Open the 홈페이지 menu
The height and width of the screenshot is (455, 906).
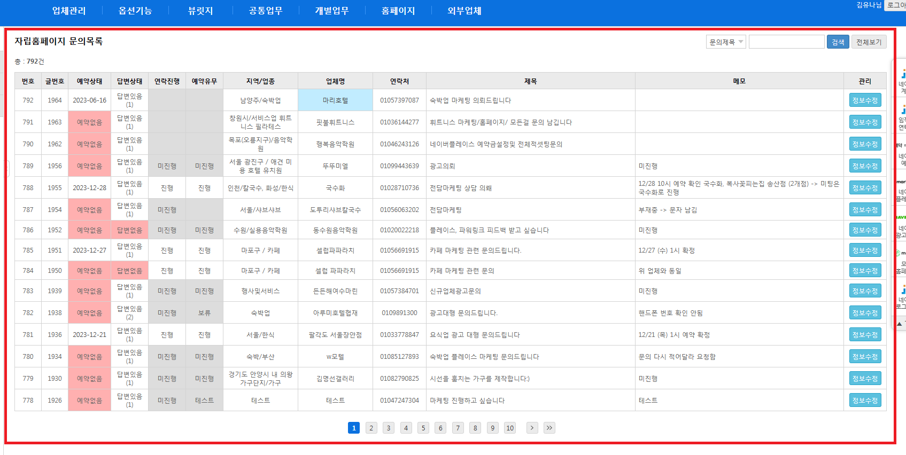tap(398, 11)
